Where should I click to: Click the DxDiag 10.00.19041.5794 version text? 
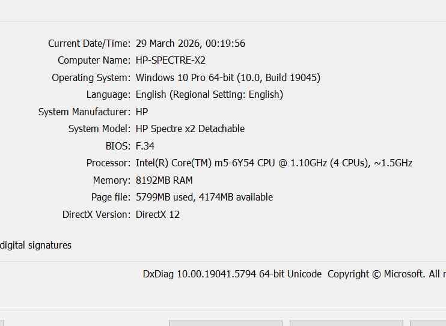click(232, 274)
